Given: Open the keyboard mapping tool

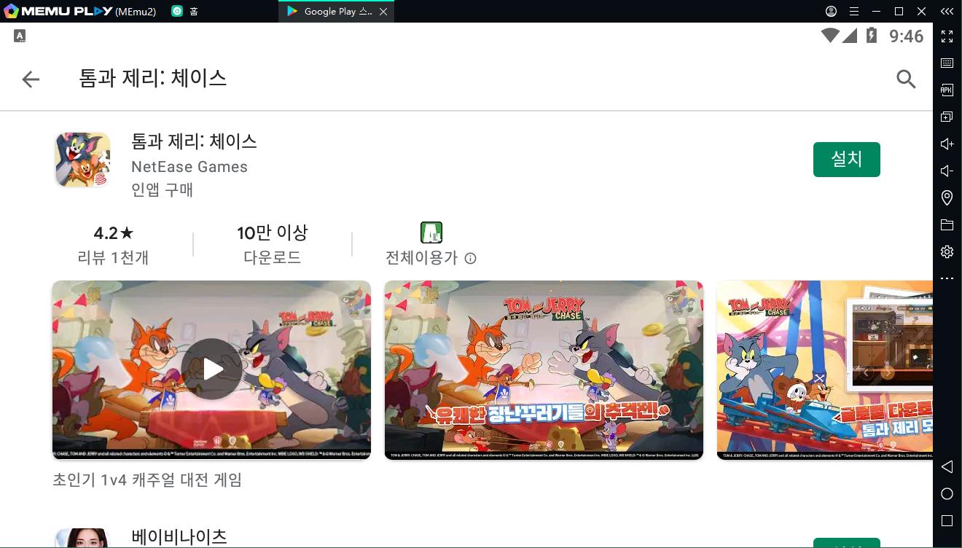Looking at the screenshot, I should click(947, 63).
